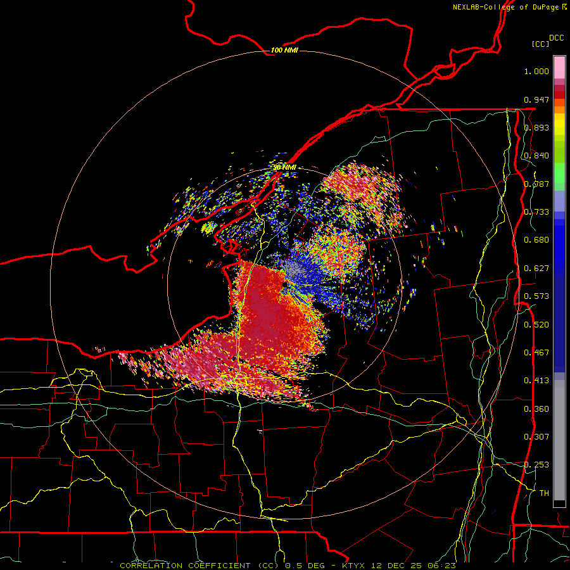Viewport: 570px width, 570px height.
Task: Click the 0.840 value on color scale
Action: click(x=536, y=156)
